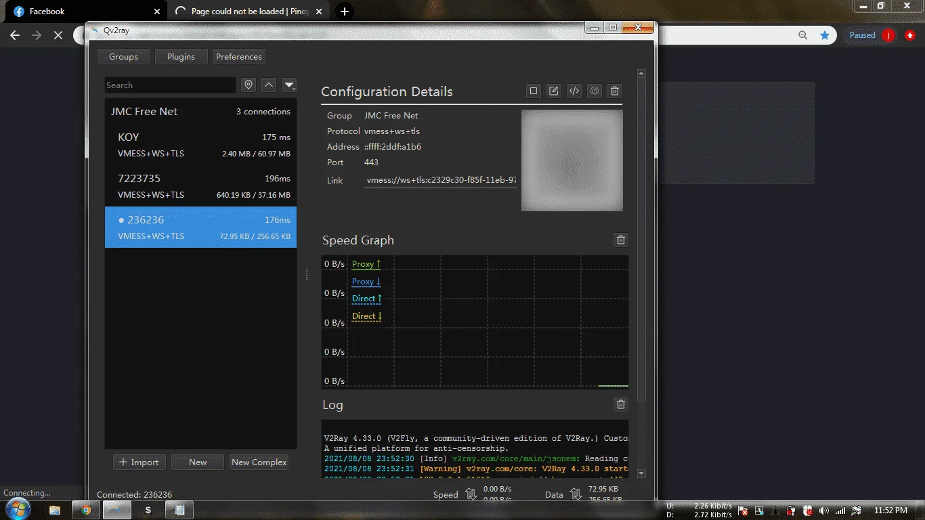
Task: Go back in Chrome
Action: coord(15,35)
